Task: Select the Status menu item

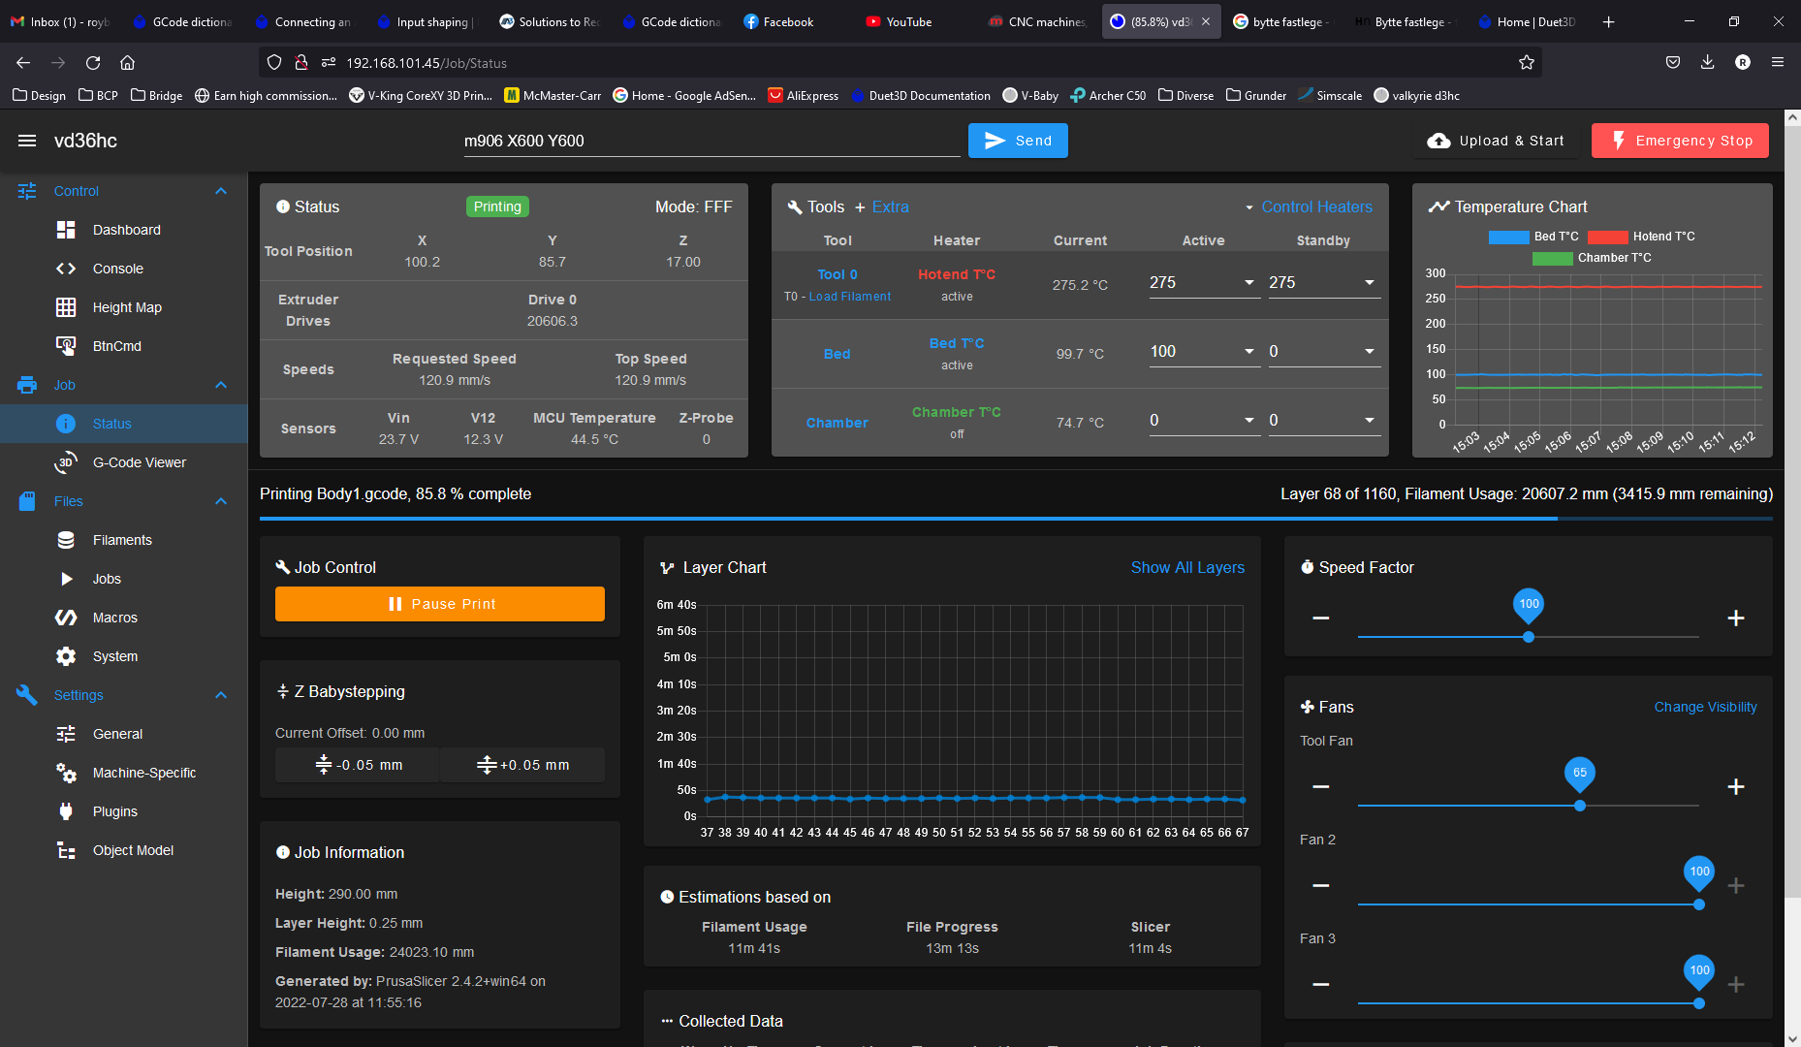Action: point(124,424)
